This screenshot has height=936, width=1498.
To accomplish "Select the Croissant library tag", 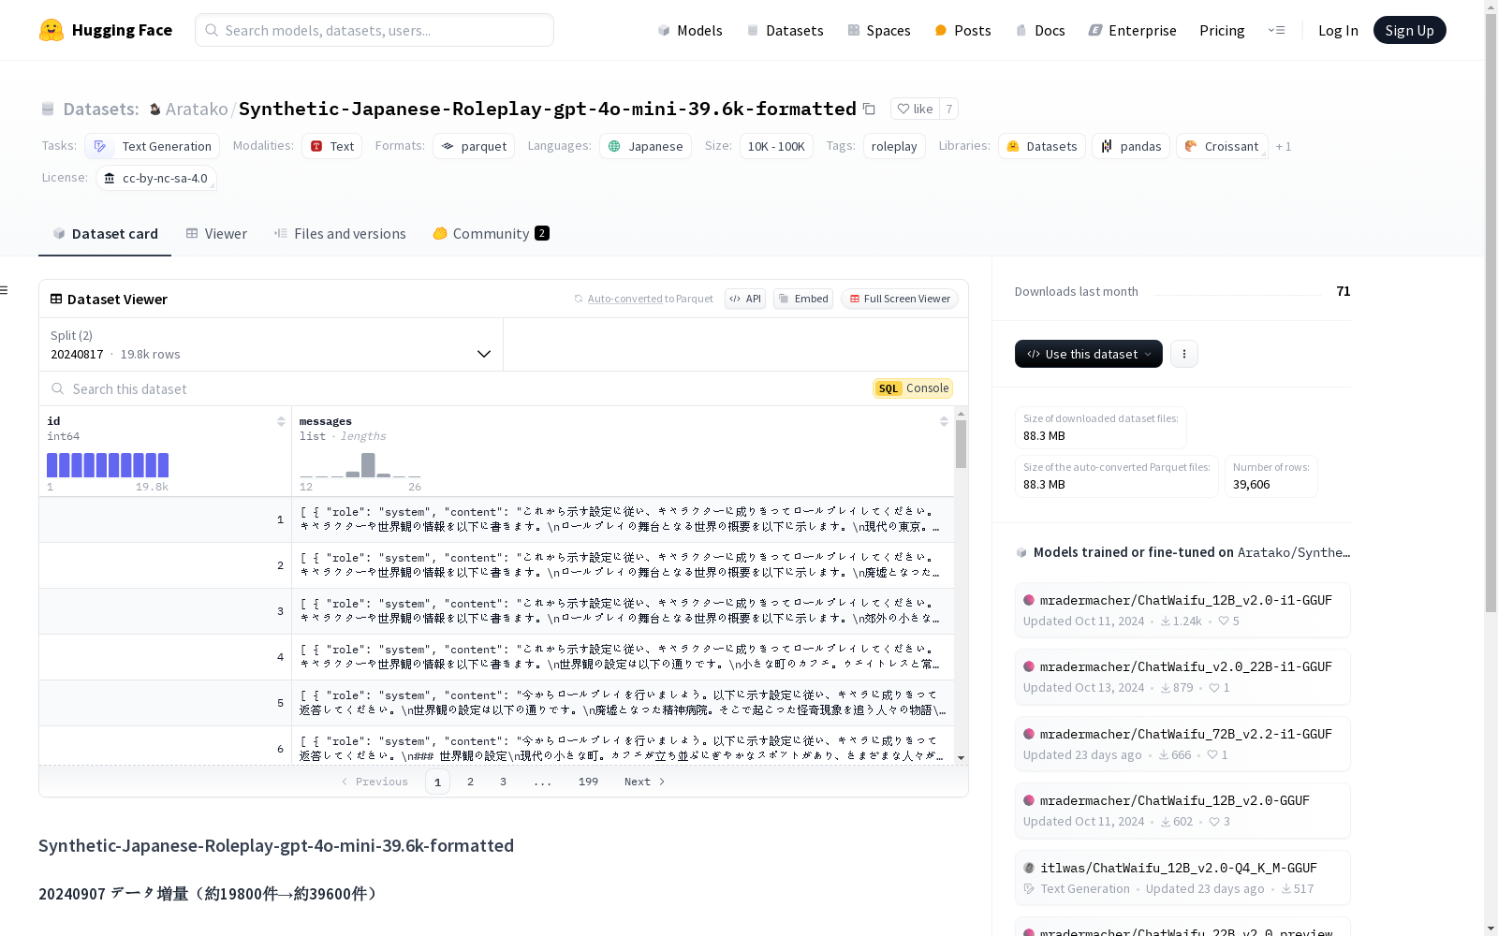I will (x=1222, y=146).
